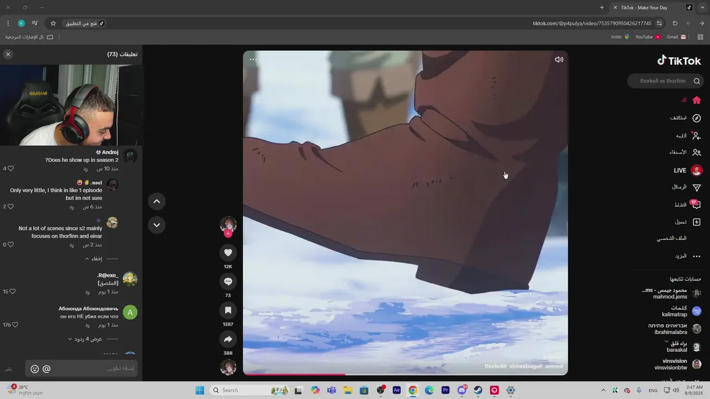Seek using the video progress bar
The image size is (710, 399).
click(x=405, y=374)
